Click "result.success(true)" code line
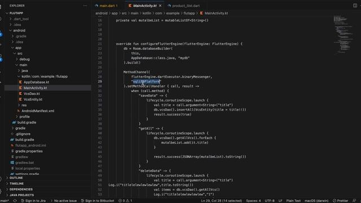 click(x=173, y=114)
